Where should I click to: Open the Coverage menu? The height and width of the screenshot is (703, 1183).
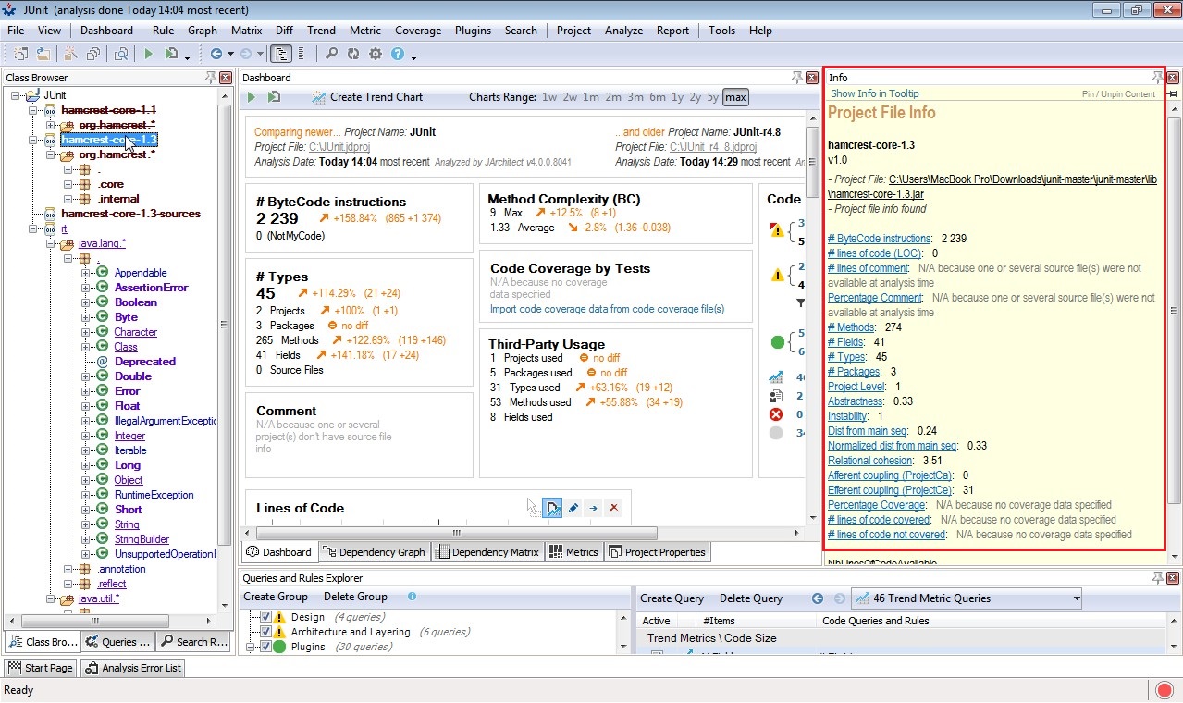(x=418, y=31)
